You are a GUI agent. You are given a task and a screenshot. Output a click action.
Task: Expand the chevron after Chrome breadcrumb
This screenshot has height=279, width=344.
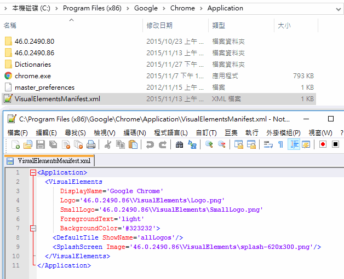pos(201,9)
